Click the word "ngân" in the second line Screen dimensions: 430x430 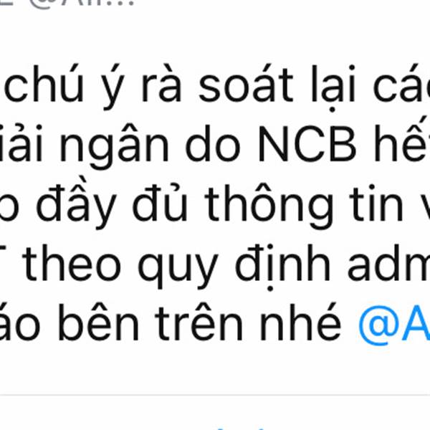[x=114, y=147]
